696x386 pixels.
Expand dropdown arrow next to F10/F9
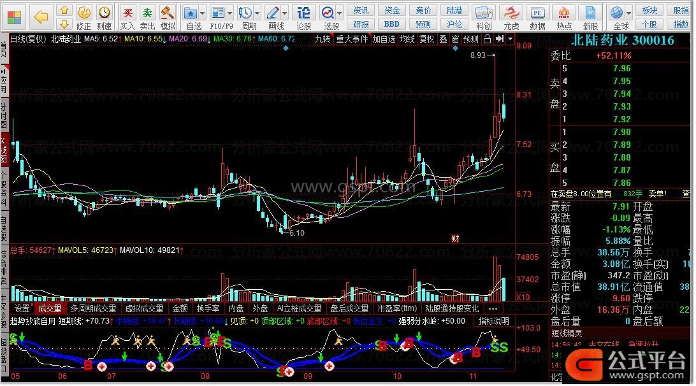tap(229, 13)
